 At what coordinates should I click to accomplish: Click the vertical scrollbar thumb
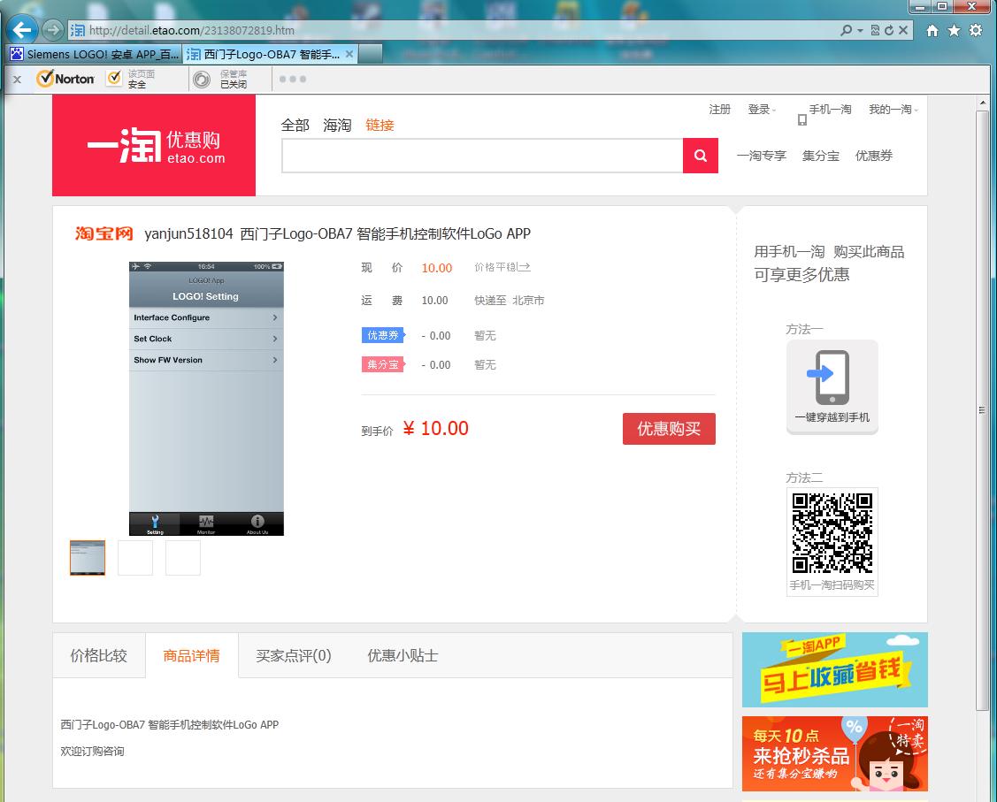(x=983, y=410)
